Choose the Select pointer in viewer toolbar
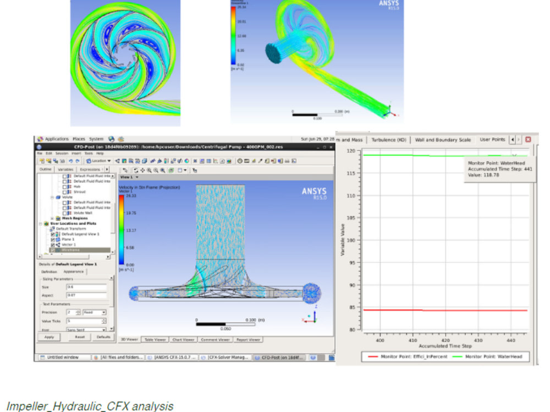This screenshot has height=412, width=550. click(125, 170)
